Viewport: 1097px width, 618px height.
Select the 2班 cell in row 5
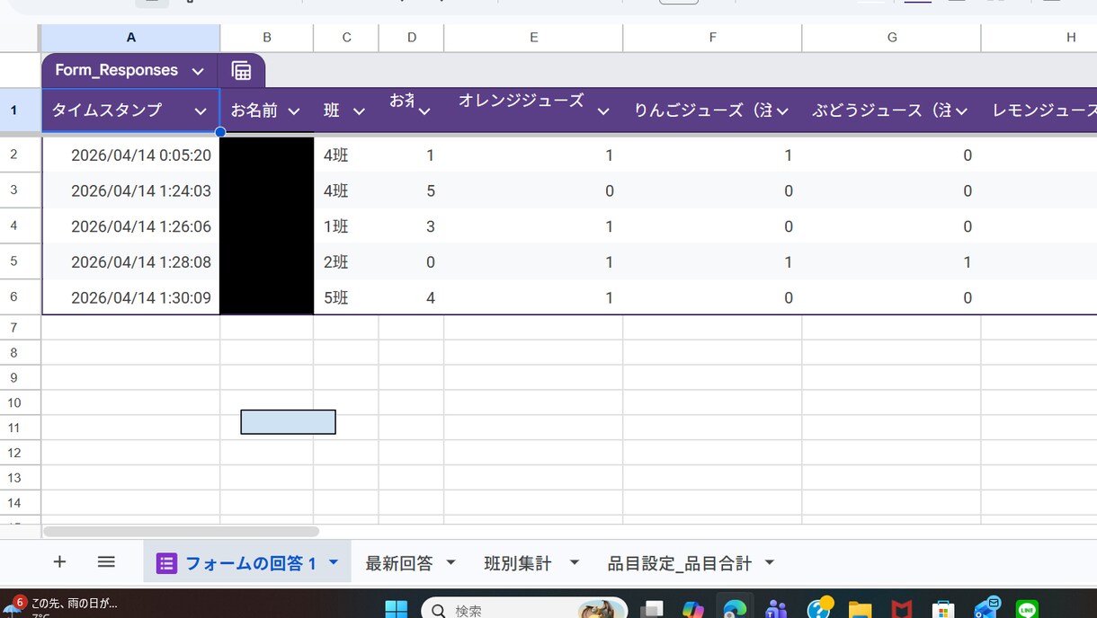pyautogui.click(x=346, y=262)
